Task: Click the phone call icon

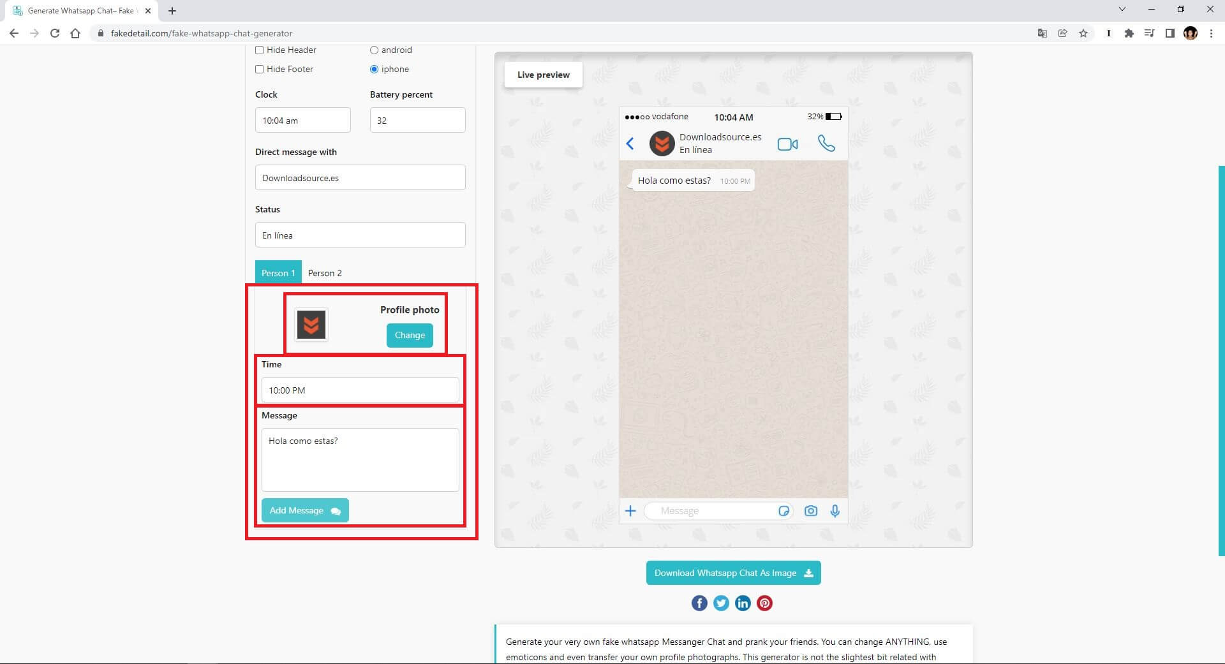Action: (826, 143)
